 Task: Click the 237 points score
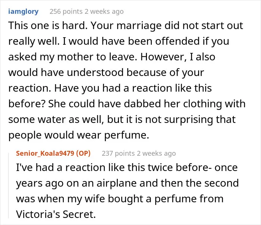tap(118, 153)
